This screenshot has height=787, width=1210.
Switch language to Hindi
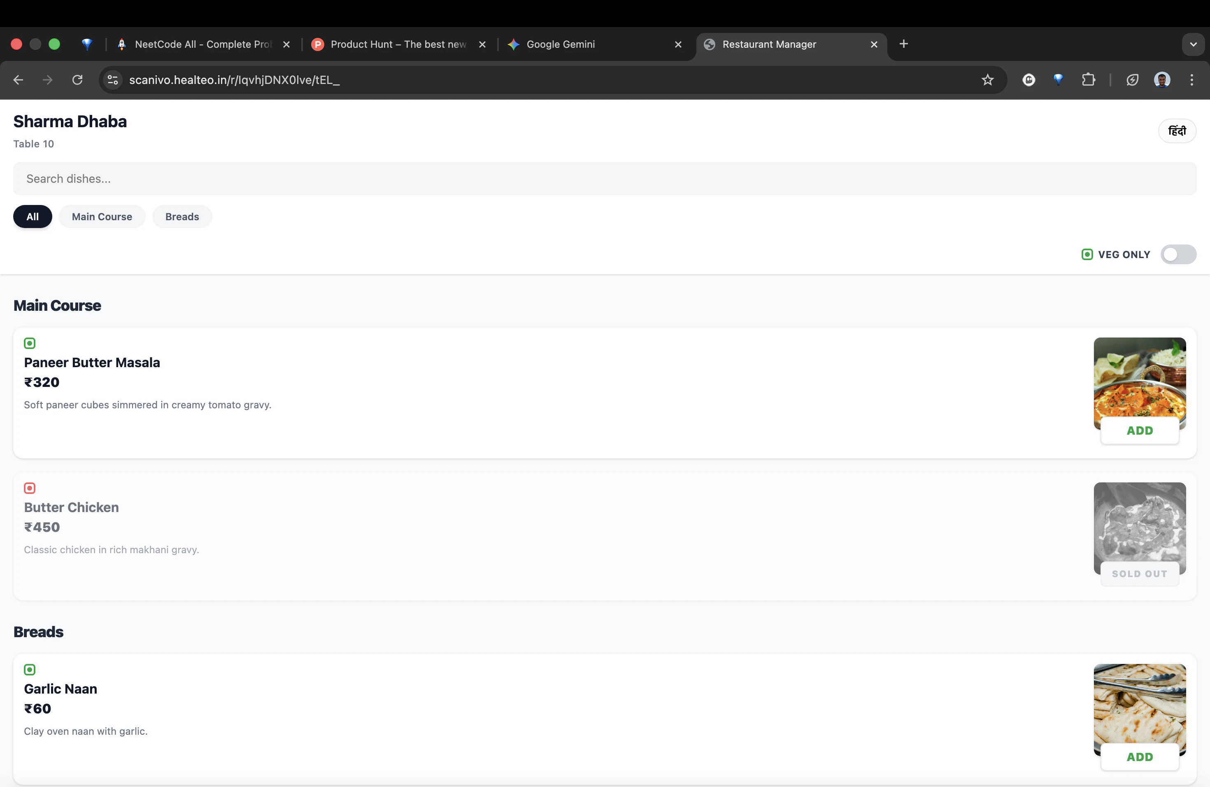click(x=1176, y=130)
